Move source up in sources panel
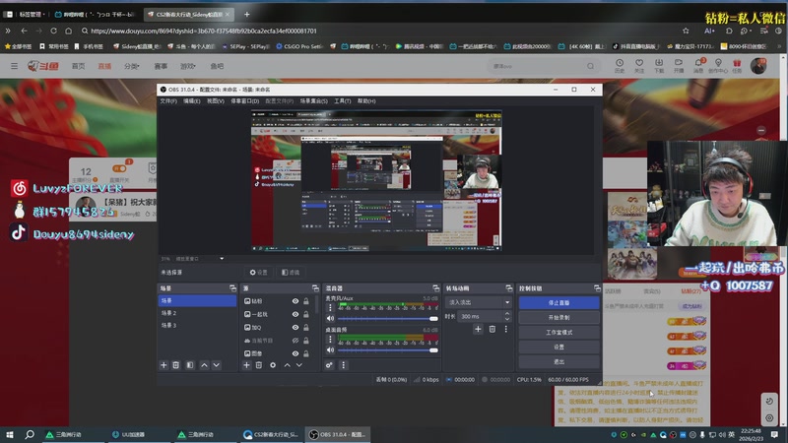The width and height of the screenshot is (788, 443). (x=287, y=365)
